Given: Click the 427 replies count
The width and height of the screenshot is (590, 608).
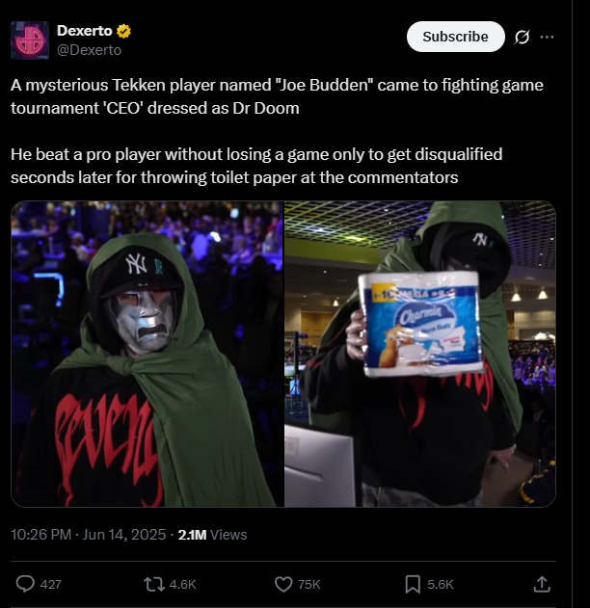Looking at the screenshot, I should click(x=51, y=584).
